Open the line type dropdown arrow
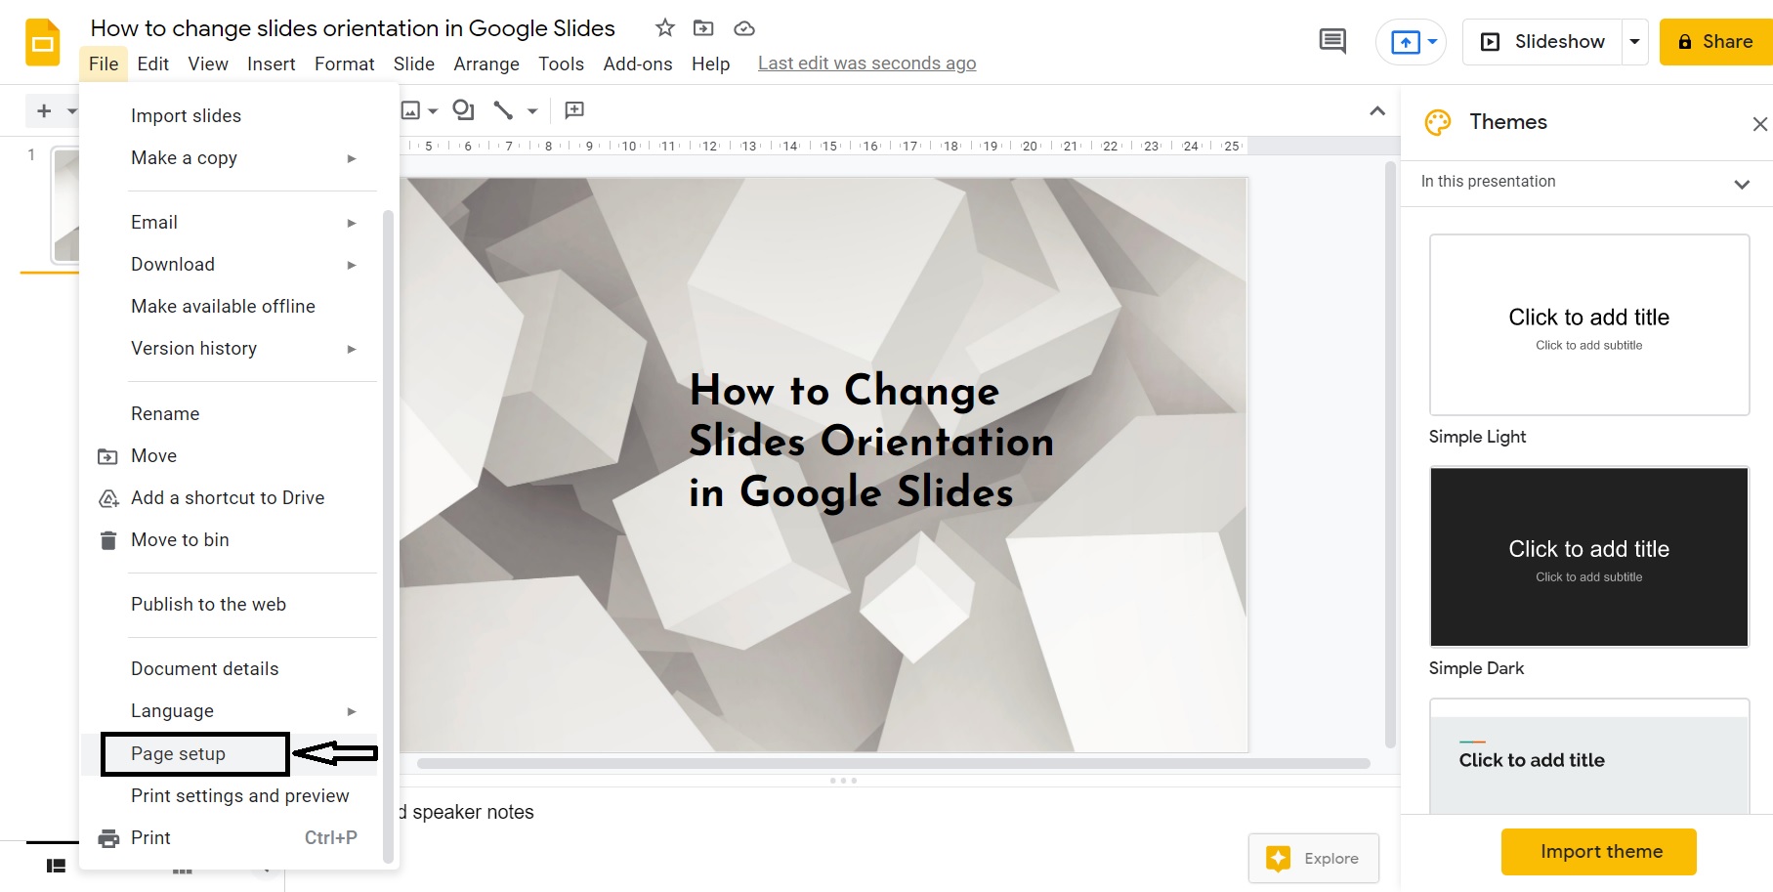 click(532, 111)
